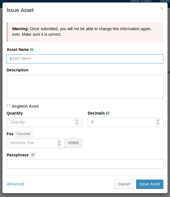The image size is (170, 197).
Task: Open the Advanced options link
Action: [x=15, y=184]
